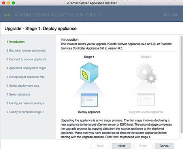Click the 'Deploy appliance' caption
This screenshot has width=183, height=149.
click(x=89, y=112)
